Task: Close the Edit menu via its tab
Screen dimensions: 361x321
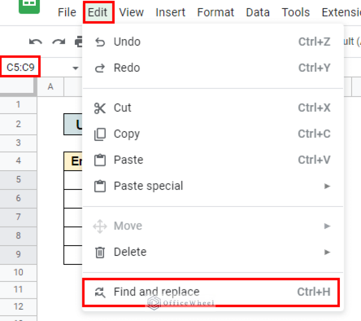Action: tap(97, 12)
